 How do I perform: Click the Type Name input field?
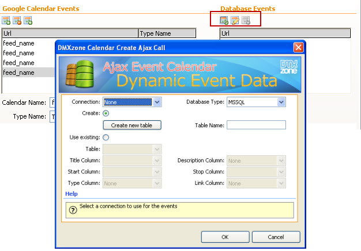[52, 117]
